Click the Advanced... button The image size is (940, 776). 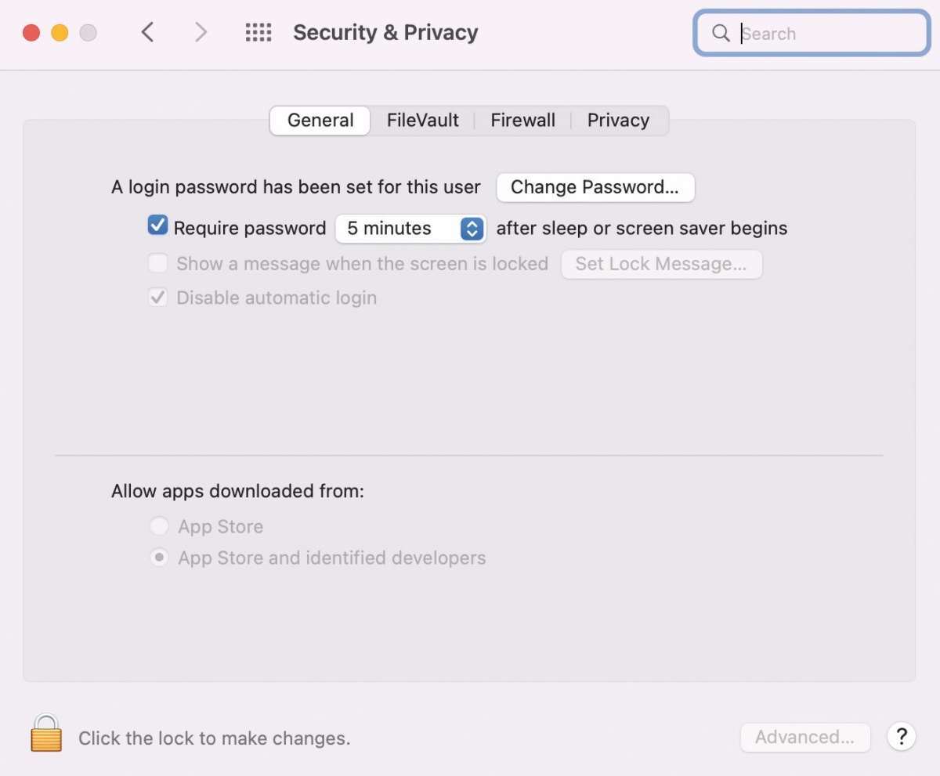click(805, 737)
